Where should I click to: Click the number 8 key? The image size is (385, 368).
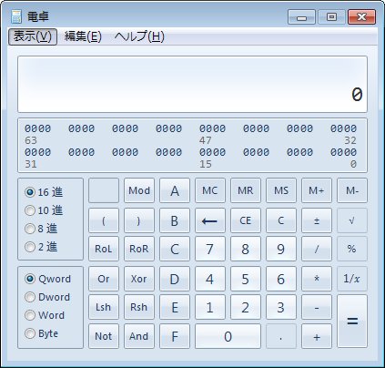[246, 249]
